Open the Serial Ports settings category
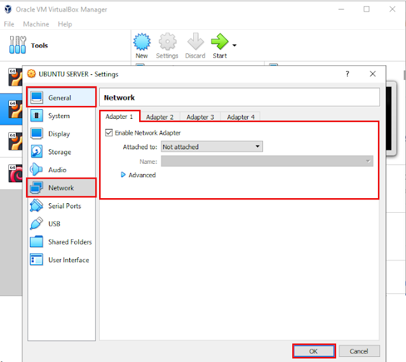The width and height of the screenshot is (406, 362). point(62,206)
